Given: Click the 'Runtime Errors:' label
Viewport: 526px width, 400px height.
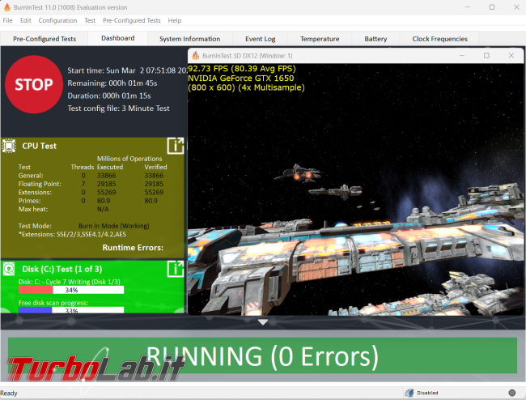Looking at the screenshot, I should coord(133,248).
